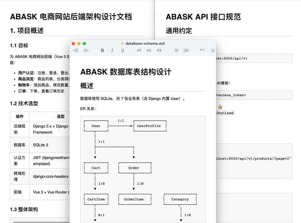
Task: Click the User box in ER diagram
Action: (96, 126)
